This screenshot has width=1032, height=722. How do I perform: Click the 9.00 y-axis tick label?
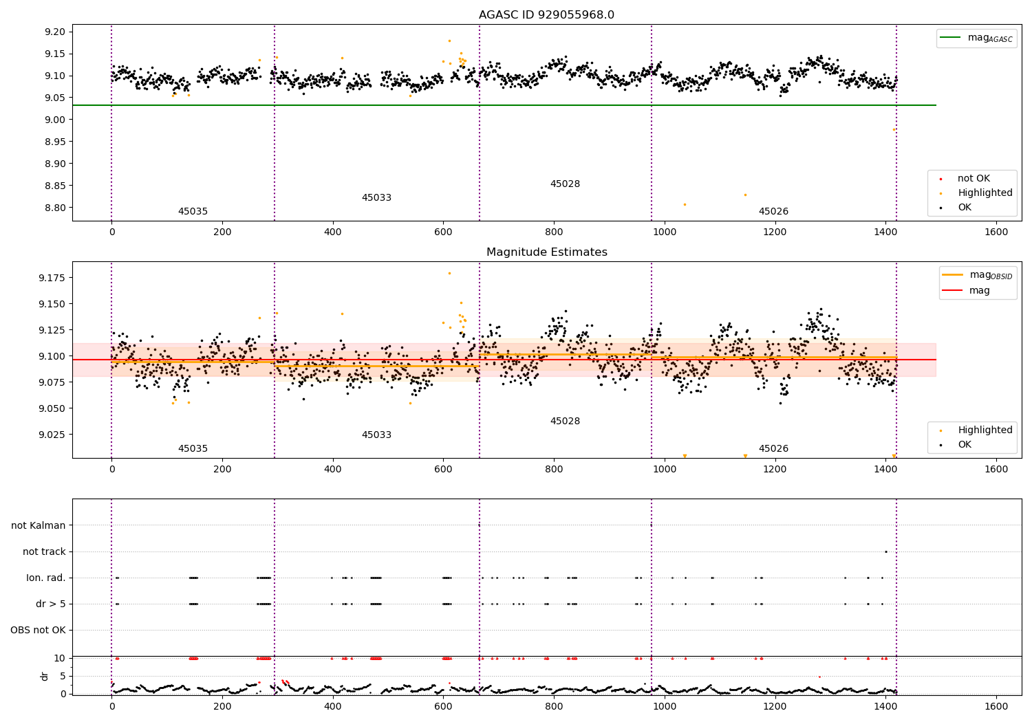pyautogui.click(x=54, y=120)
